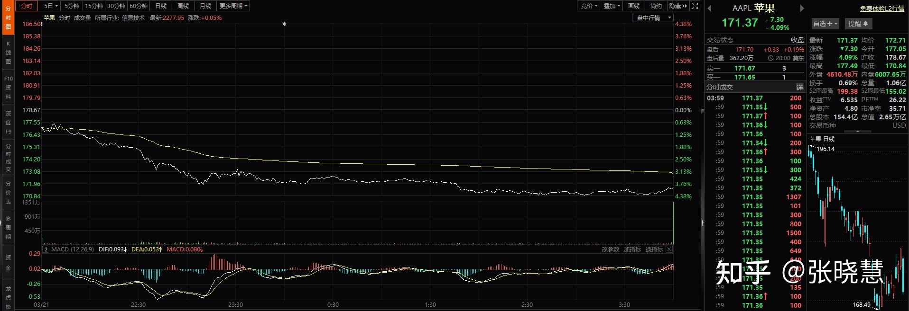Click the MACD (12,26,9) indicator name

[73, 249]
